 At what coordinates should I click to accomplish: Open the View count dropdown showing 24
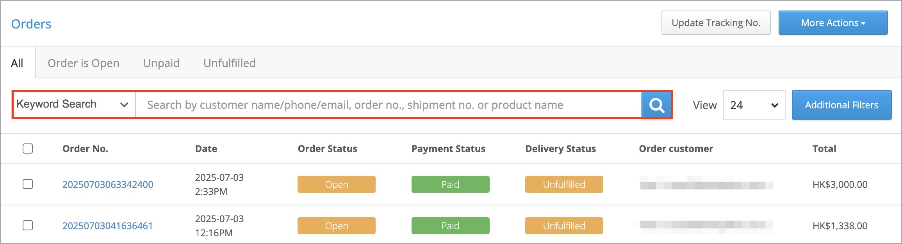click(x=754, y=105)
